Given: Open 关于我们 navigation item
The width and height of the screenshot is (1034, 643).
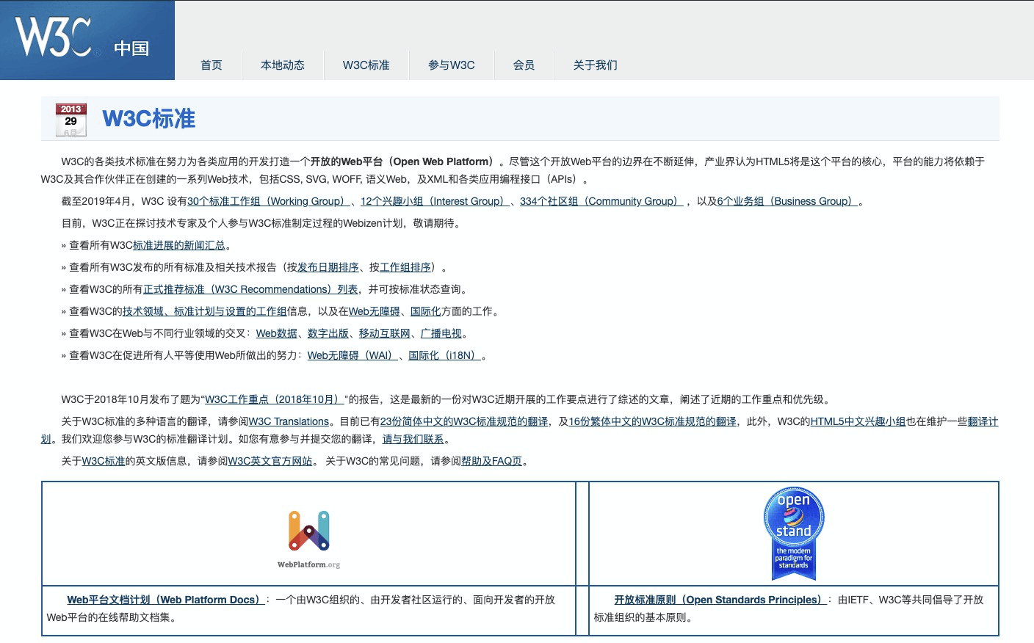Looking at the screenshot, I should pos(596,65).
